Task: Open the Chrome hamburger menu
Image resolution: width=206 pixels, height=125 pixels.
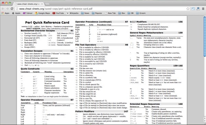Action: pos(203,9)
